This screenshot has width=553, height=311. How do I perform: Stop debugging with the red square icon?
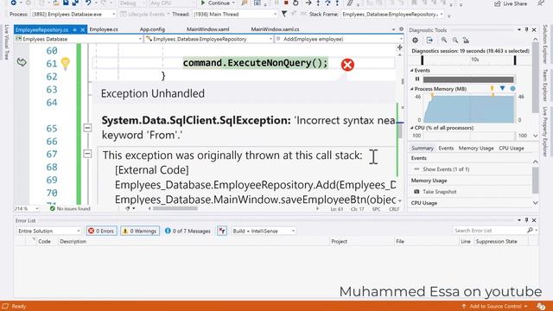point(286,3)
